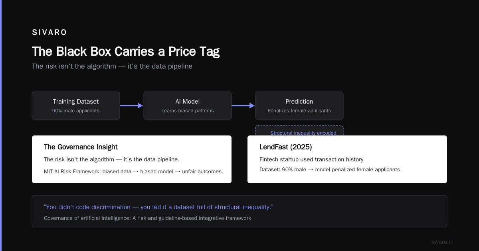Select the purple quote about coding discrimination
The width and height of the screenshot is (479, 251).
coord(158,207)
